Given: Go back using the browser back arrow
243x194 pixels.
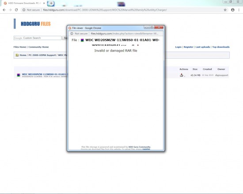Looking at the screenshot, I should click(4, 10).
